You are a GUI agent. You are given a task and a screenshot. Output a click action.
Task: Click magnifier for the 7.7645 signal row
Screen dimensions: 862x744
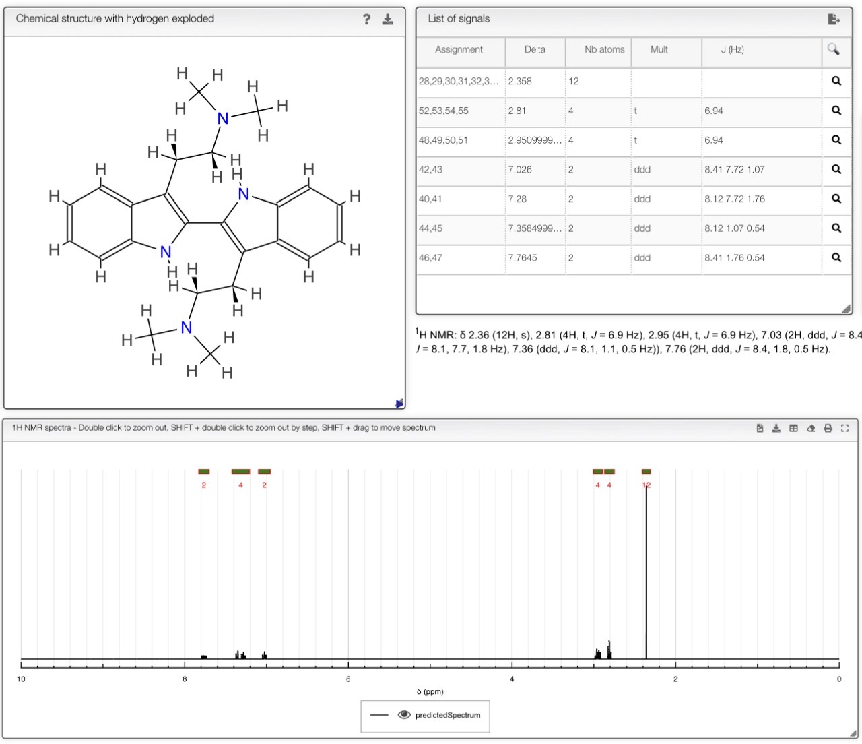pyautogui.click(x=836, y=257)
